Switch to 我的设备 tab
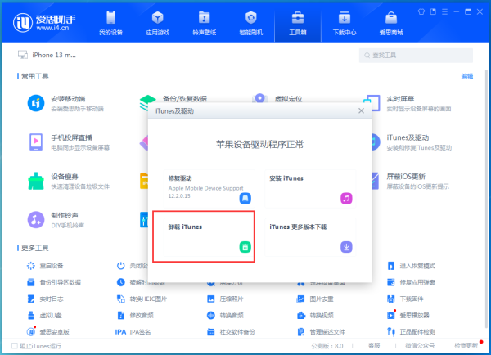The width and height of the screenshot is (491, 355). 111,20
